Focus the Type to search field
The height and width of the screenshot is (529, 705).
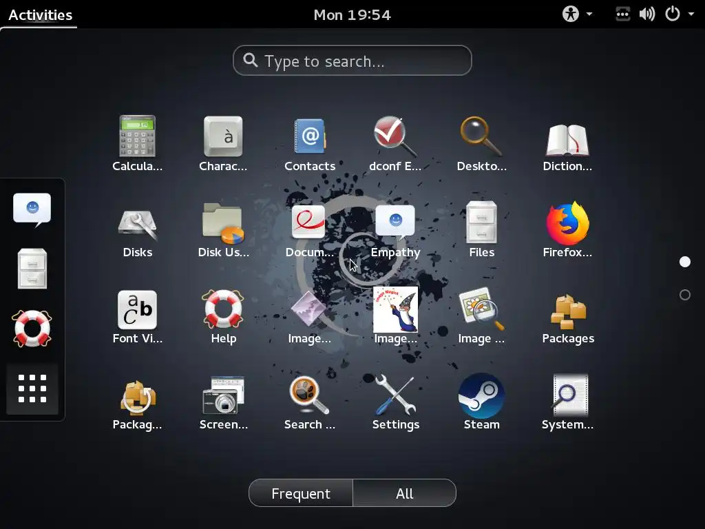click(x=352, y=61)
